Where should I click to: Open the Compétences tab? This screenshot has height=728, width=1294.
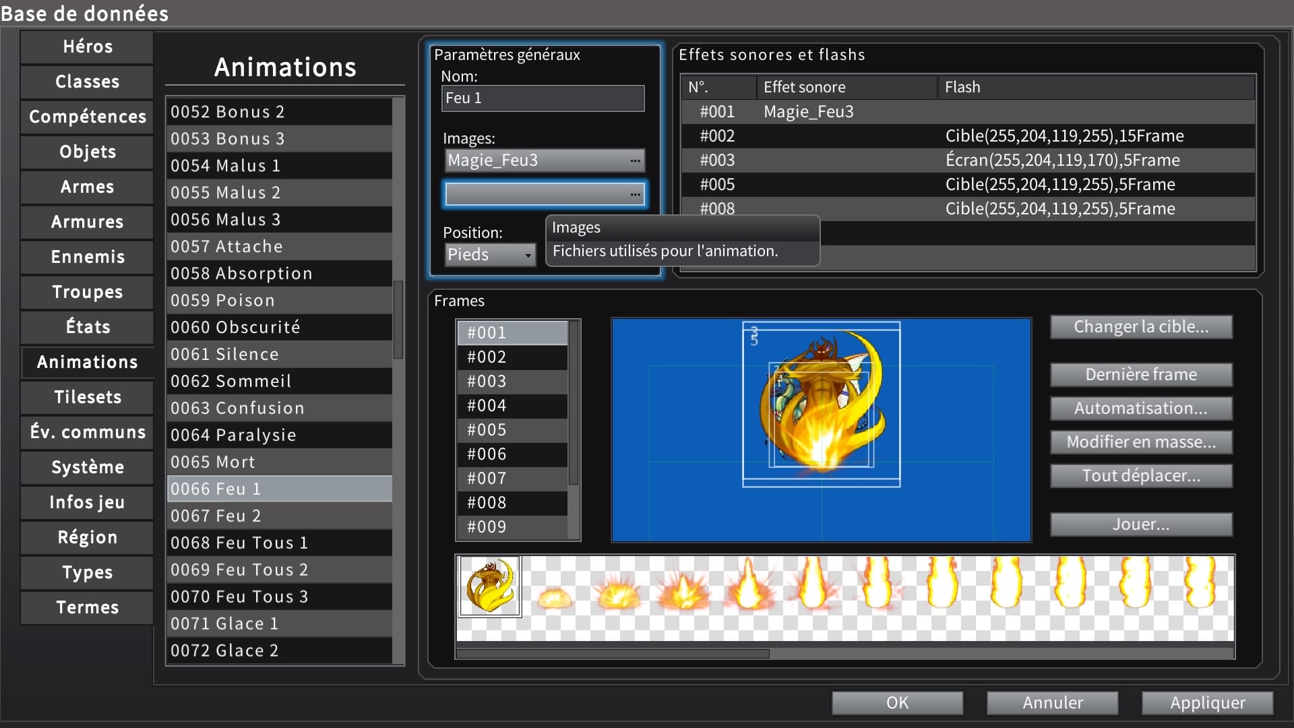point(88,117)
